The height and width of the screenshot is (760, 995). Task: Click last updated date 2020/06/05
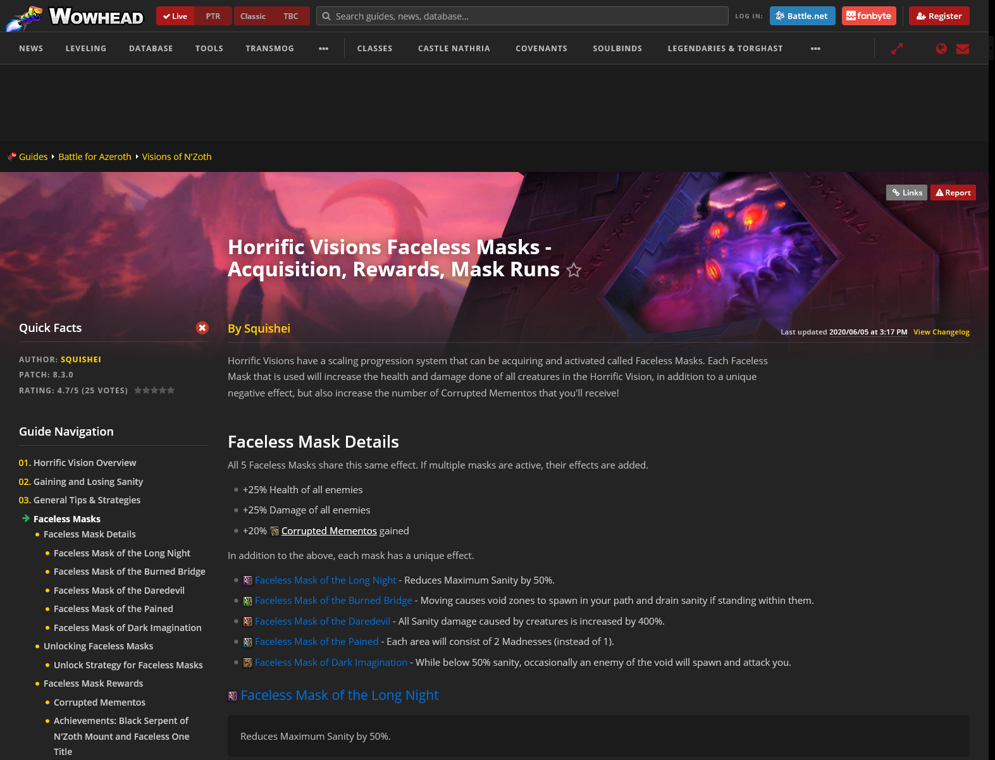click(868, 332)
